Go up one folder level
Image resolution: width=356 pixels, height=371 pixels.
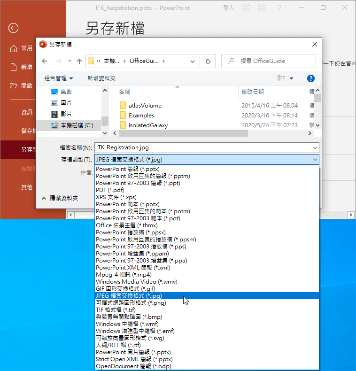click(x=79, y=61)
